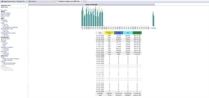Click the green Bandwidth column header
This screenshot has width=209, height=98.
[137, 33]
